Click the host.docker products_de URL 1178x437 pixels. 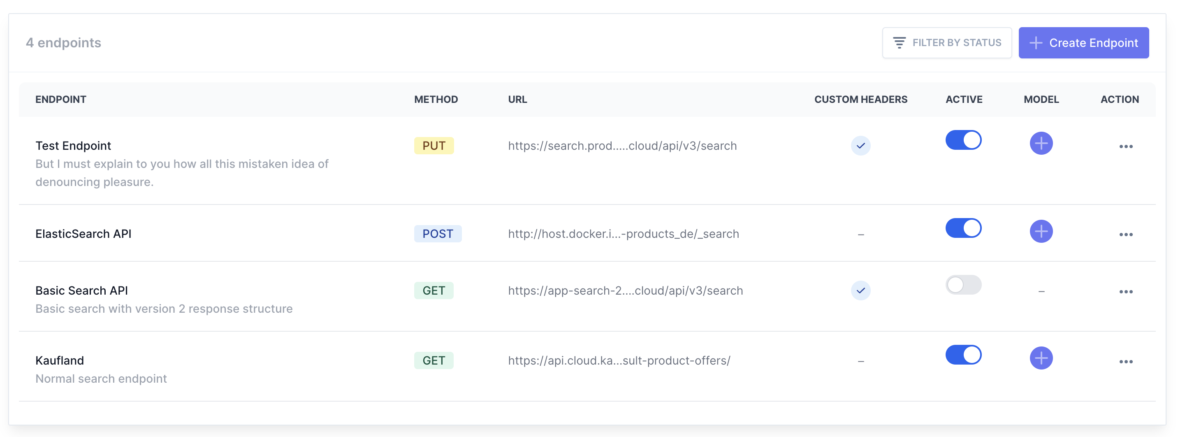point(623,234)
